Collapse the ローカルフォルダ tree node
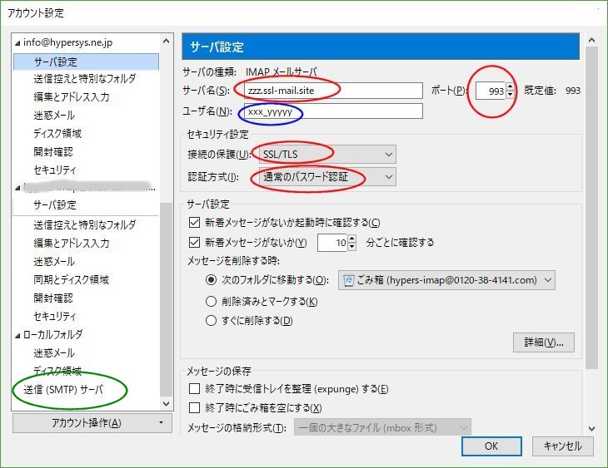This screenshot has width=608, height=468. point(17,335)
